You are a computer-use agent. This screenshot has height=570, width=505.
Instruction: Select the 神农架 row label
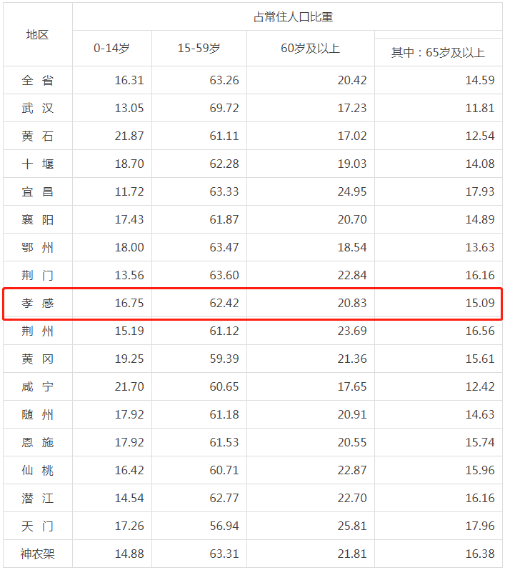tap(37, 554)
